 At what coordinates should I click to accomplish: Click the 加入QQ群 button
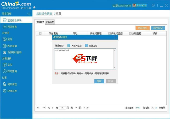pyautogui.click(x=140, y=5)
